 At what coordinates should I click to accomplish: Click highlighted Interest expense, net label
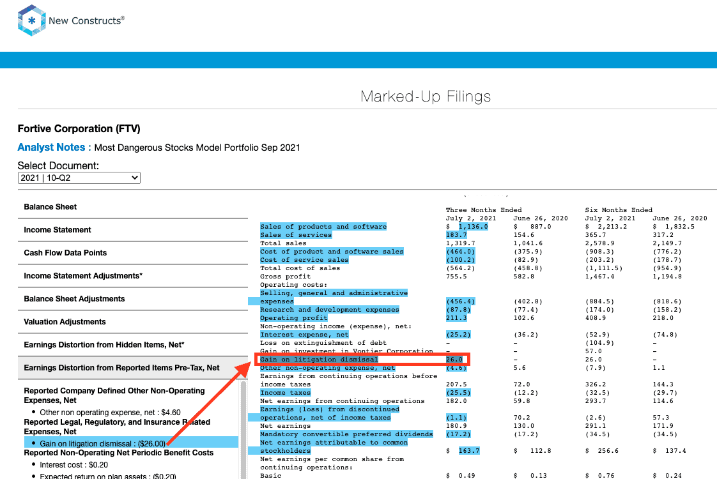click(x=304, y=335)
